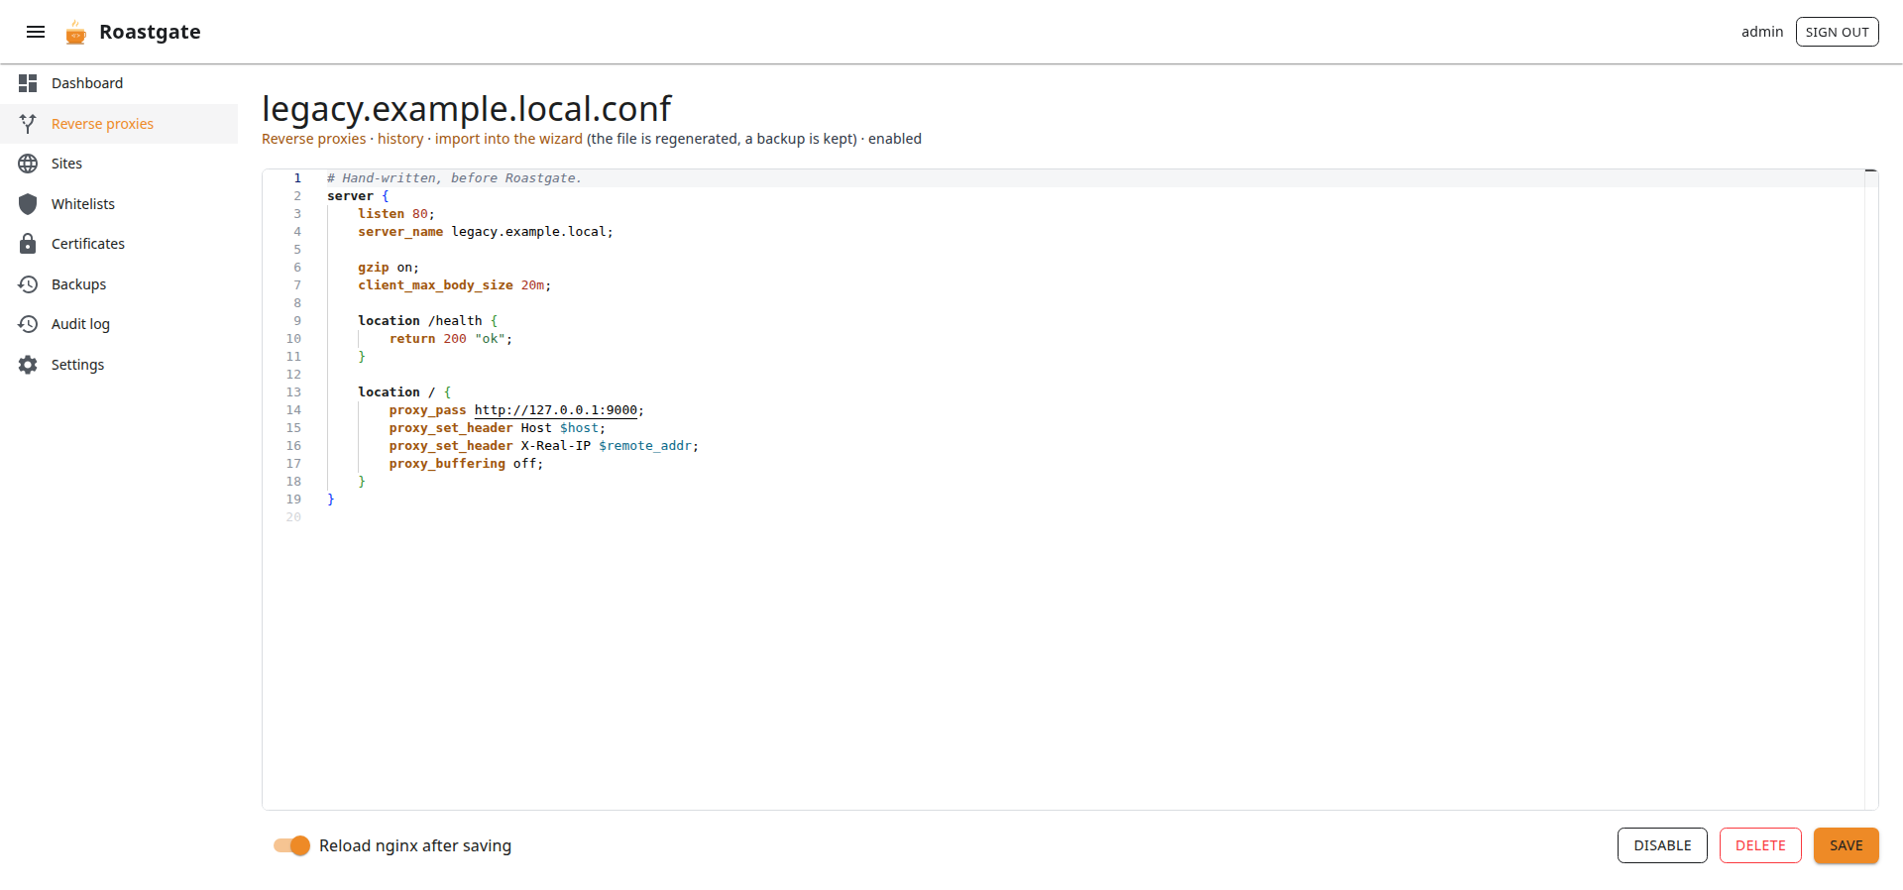Click import into the wizard link
The height and width of the screenshot is (890, 1903).
point(508,139)
